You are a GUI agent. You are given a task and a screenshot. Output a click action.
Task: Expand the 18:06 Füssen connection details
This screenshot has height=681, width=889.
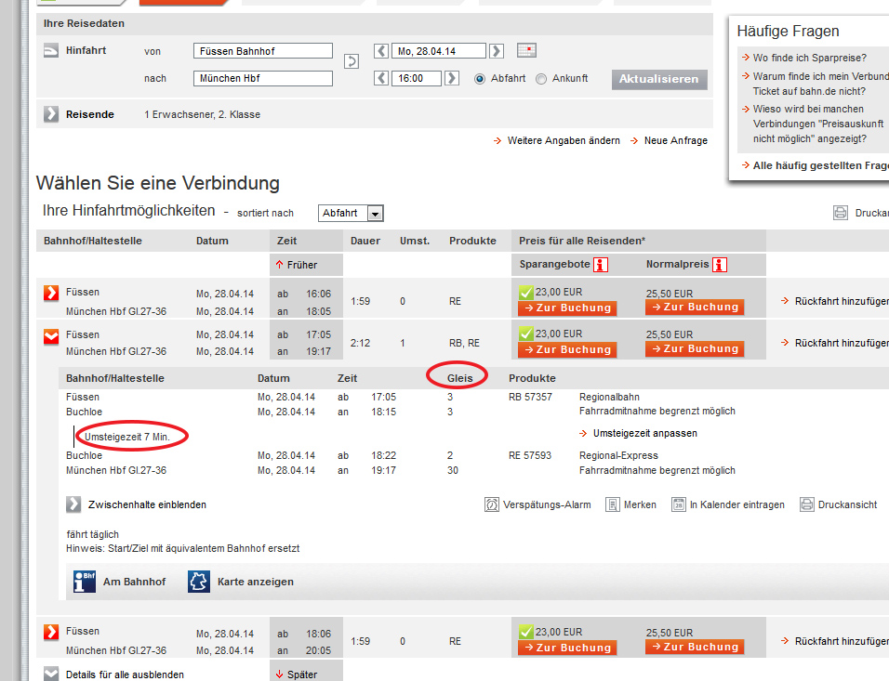coord(51,632)
